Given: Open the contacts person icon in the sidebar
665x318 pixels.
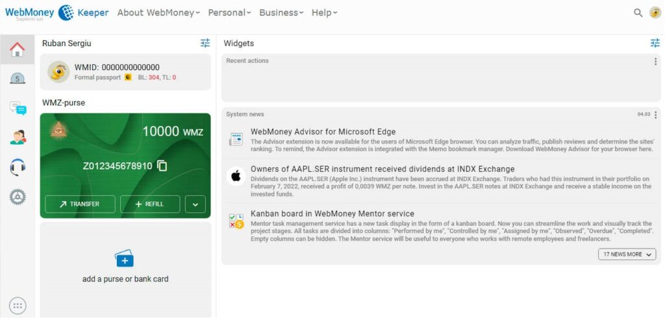Looking at the screenshot, I should pyautogui.click(x=18, y=138).
